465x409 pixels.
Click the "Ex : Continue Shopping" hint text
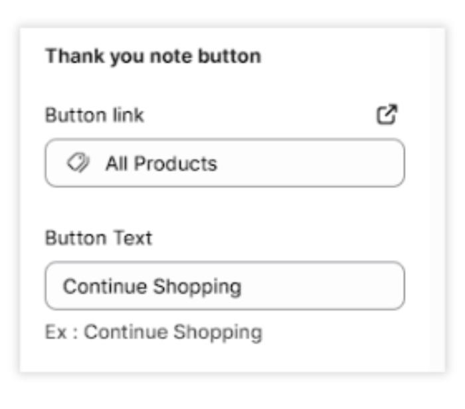(153, 332)
